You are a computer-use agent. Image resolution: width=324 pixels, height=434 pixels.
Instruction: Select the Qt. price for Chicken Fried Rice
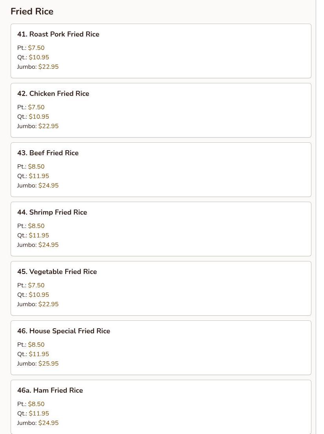point(39,117)
